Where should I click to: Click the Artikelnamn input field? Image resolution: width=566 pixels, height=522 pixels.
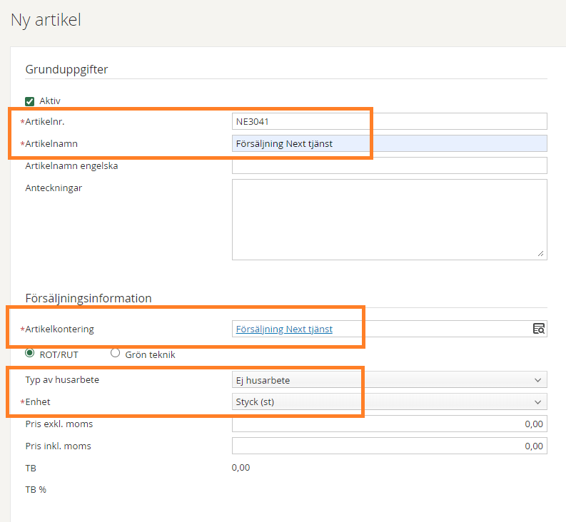[390, 143]
